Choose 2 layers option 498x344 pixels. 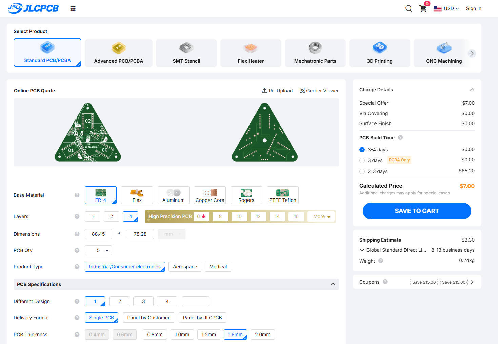112,216
